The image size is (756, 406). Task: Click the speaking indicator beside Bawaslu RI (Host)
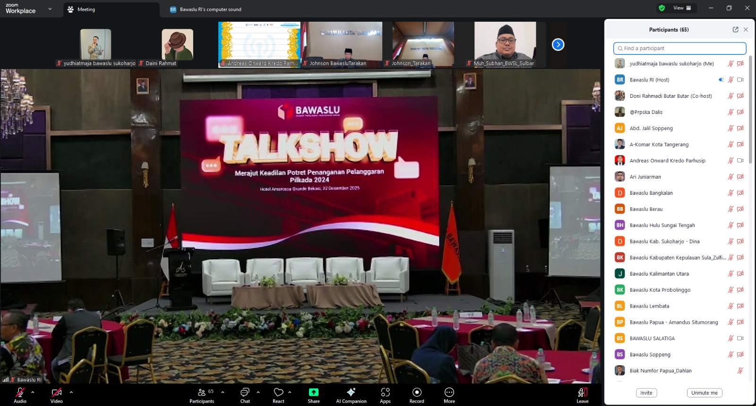click(x=721, y=80)
